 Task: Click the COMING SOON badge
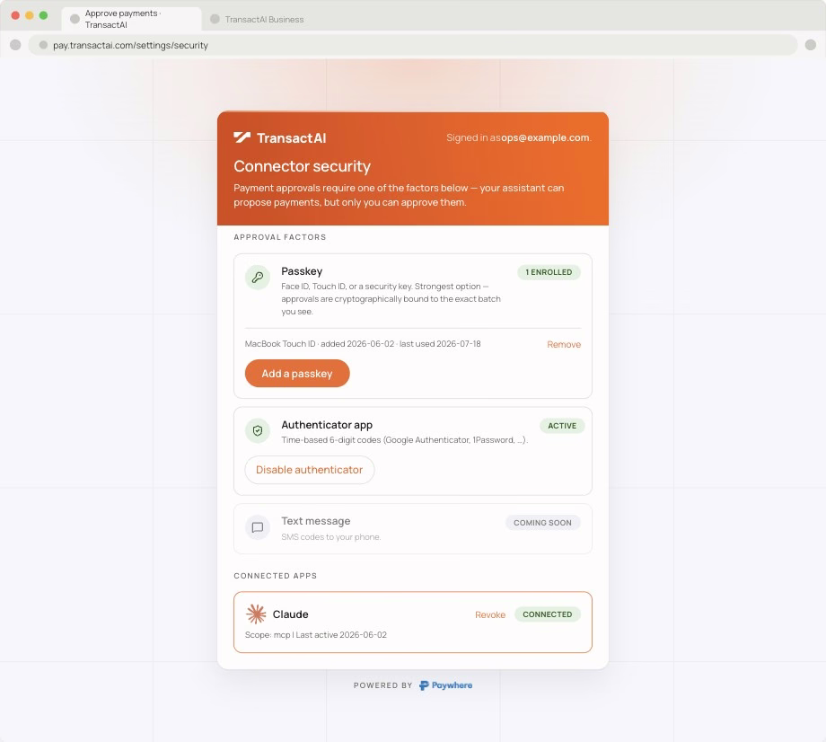click(542, 523)
